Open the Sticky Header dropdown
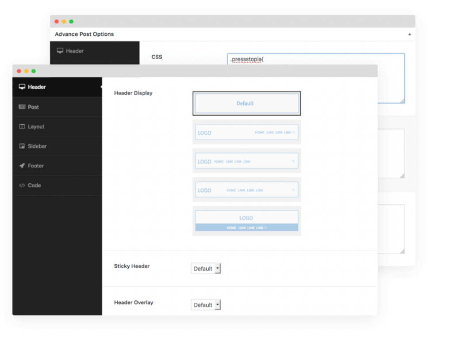 pos(206,269)
